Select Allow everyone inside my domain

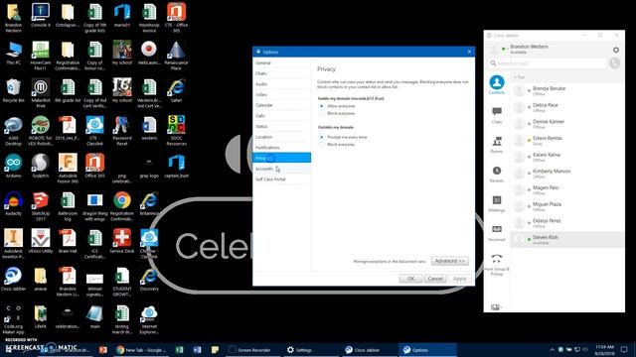coord(322,106)
